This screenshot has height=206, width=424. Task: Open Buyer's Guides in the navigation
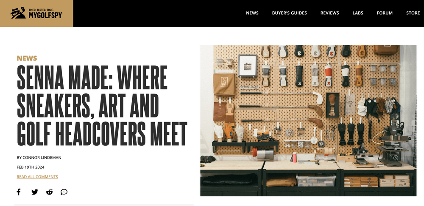pos(289,13)
